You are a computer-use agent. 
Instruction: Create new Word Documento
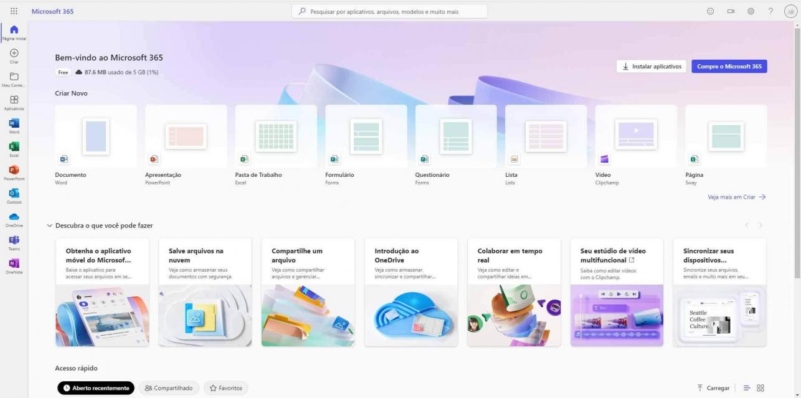pos(96,145)
